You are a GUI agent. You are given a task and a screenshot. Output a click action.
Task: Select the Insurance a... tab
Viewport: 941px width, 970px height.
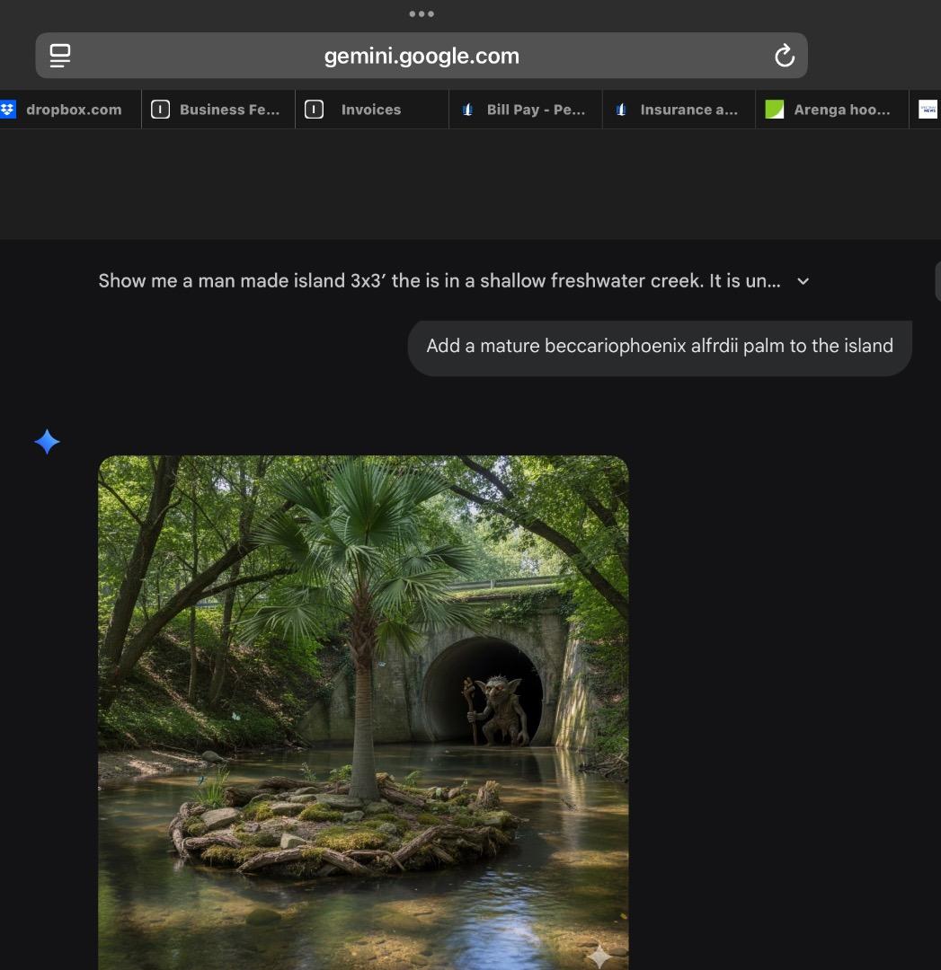pyautogui.click(x=688, y=110)
